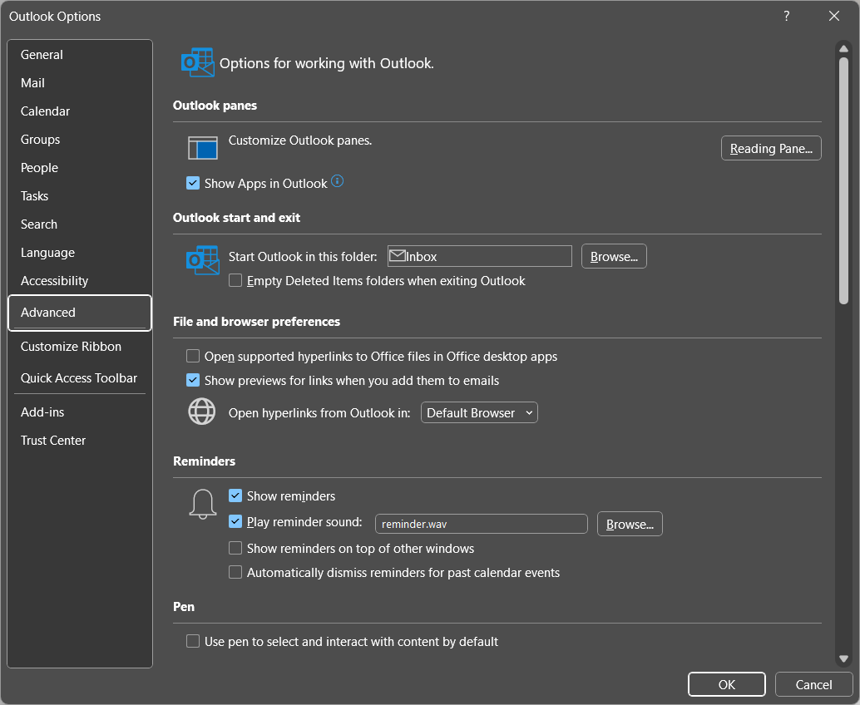Select the Advanced category
Image resolution: width=860 pixels, height=705 pixels.
point(80,313)
